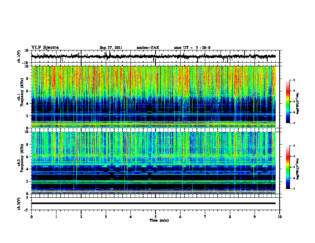Viewport: 315px width, 243px height.
Task: Click the ch.1 "Frequency (kHz)" axis label
Action: (22, 92)
